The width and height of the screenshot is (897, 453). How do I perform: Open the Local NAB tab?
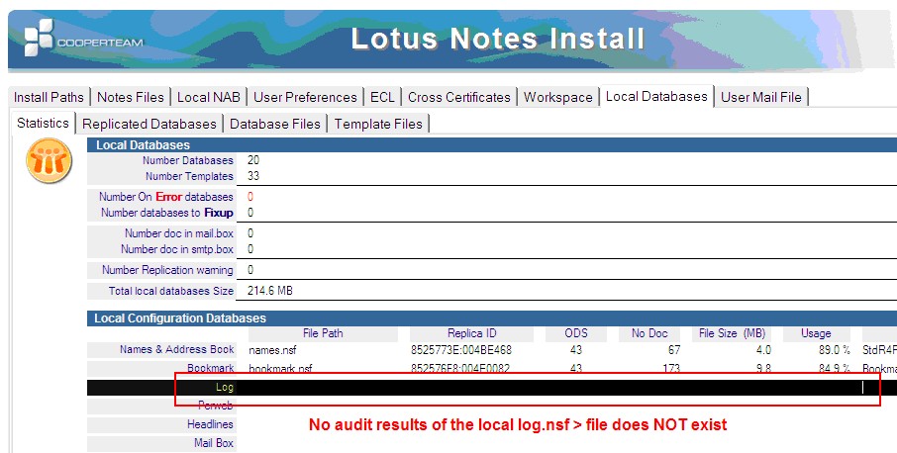coord(208,97)
